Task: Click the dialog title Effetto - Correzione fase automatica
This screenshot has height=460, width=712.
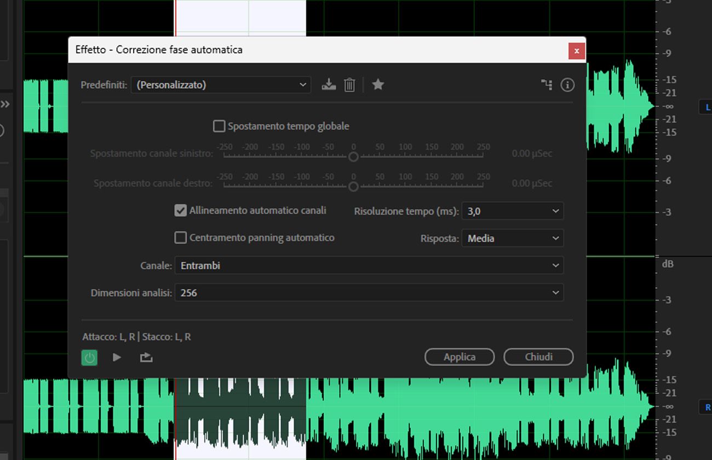Action: pyautogui.click(x=159, y=50)
